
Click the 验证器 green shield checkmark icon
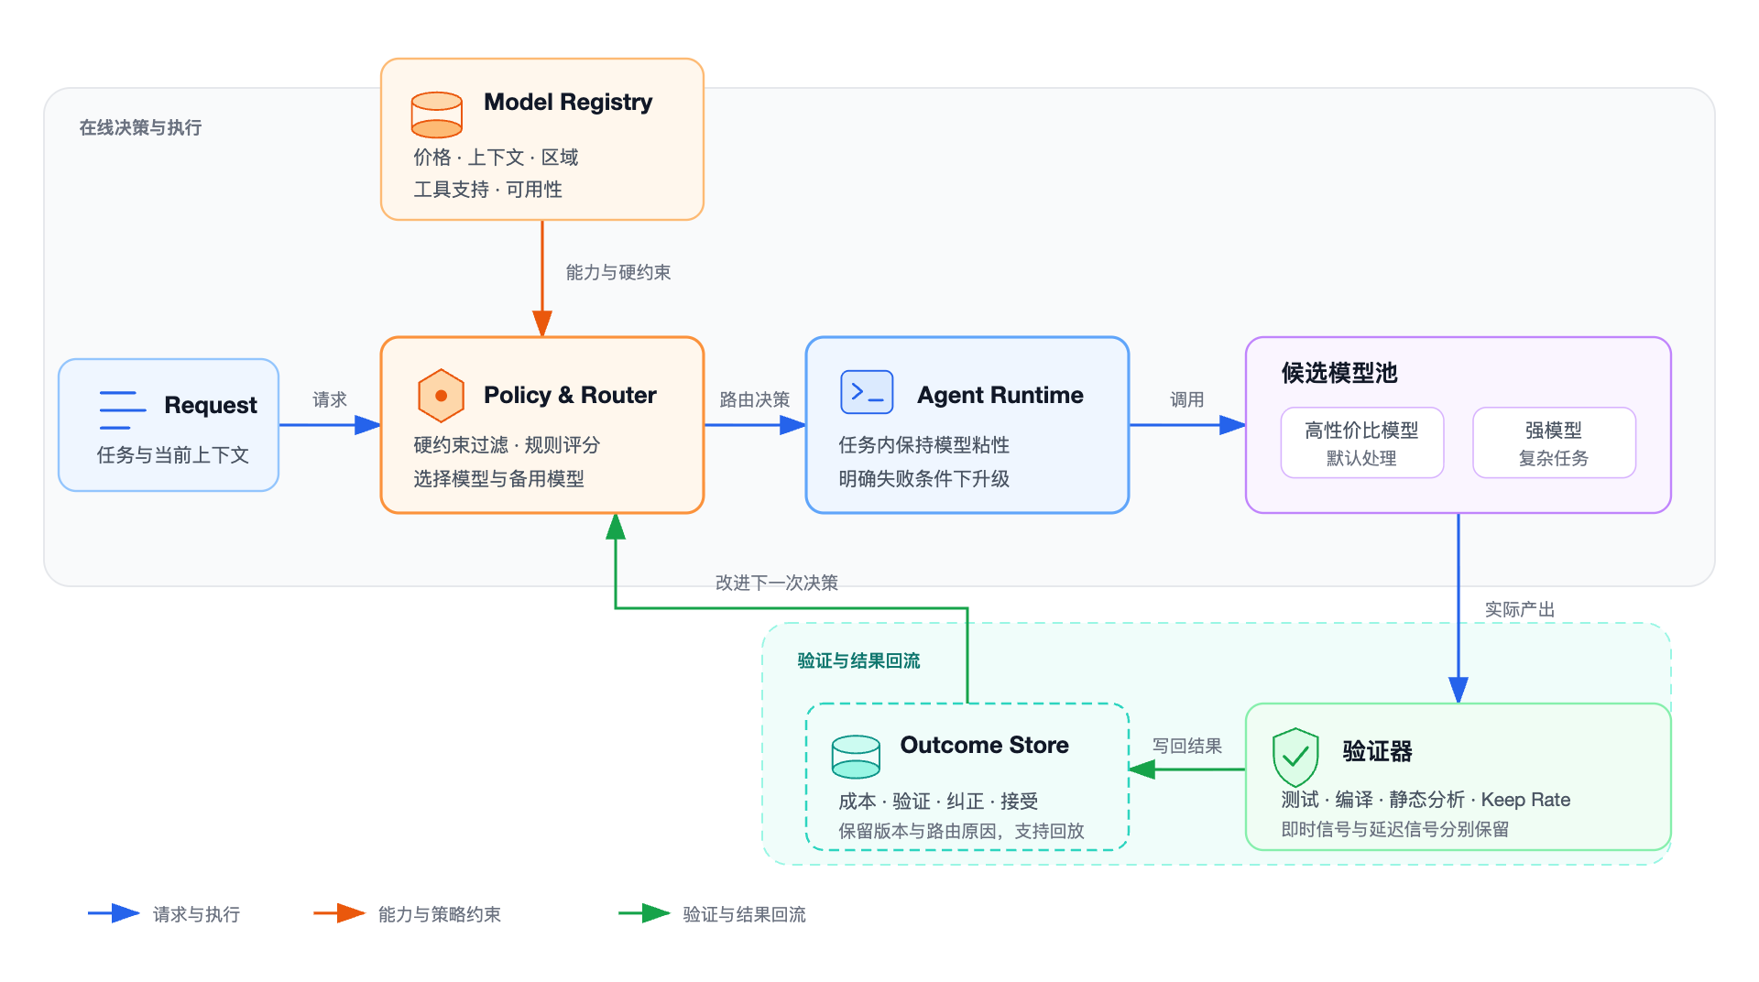point(1295,757)
